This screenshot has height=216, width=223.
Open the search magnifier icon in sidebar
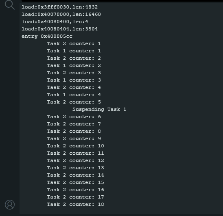coord(9,5)
